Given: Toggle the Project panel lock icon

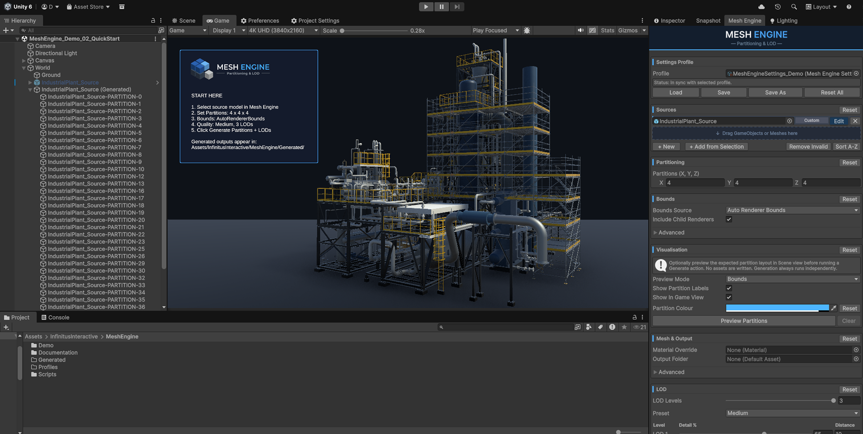Looking at the screenshot, I should pos(635,317).
